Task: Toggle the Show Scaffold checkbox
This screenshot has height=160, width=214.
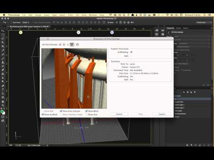Action: click(x=43, y=114)
